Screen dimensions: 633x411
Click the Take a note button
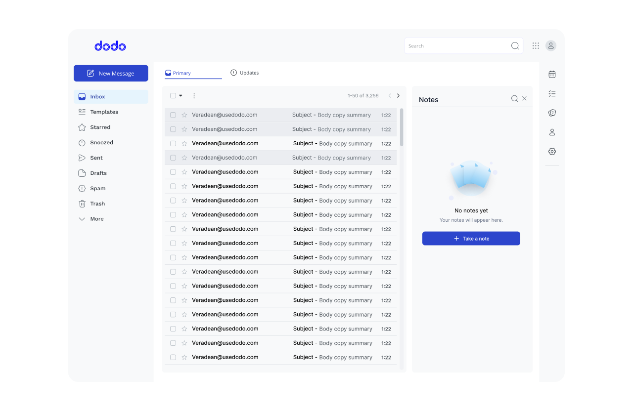[x=471, y=239]
